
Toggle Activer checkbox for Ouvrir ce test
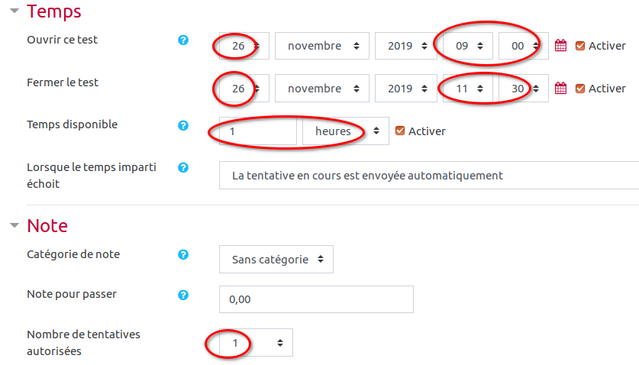point(580,46)
